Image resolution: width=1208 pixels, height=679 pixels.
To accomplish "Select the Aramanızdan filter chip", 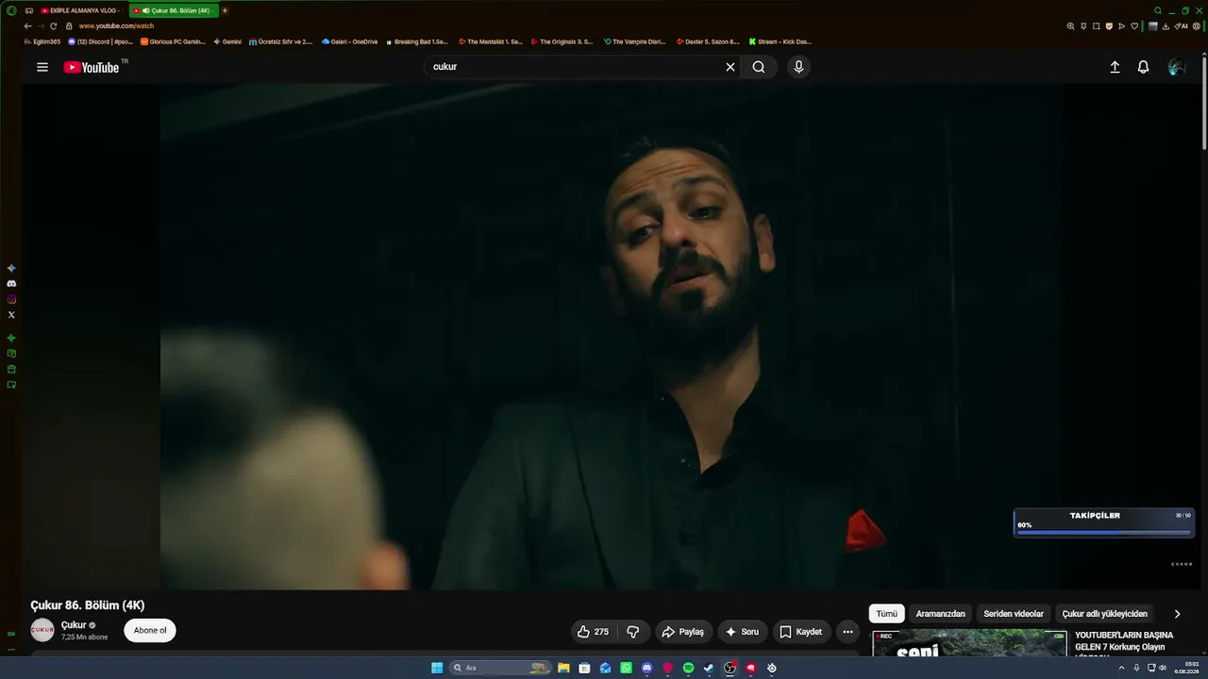I will click(940, 614).
